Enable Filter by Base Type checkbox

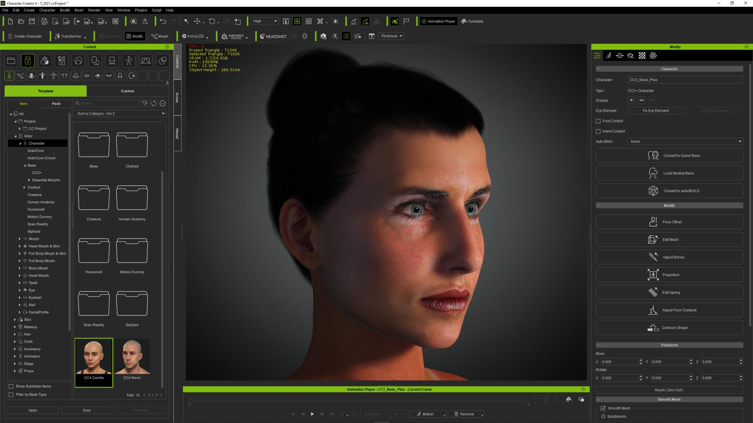(11, 395)
